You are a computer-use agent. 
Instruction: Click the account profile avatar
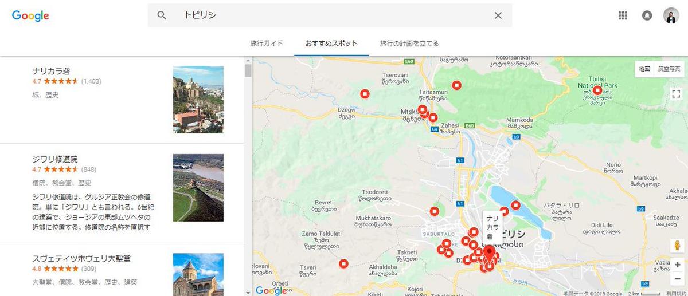point(671,15)
